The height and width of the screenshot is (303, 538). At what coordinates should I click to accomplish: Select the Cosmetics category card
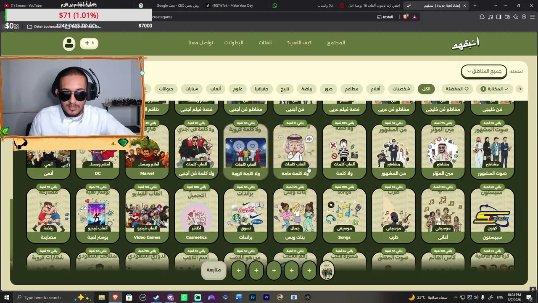click(196, 215)
